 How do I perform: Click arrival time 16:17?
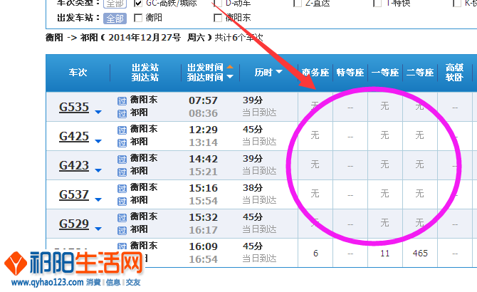coord(203,230)
